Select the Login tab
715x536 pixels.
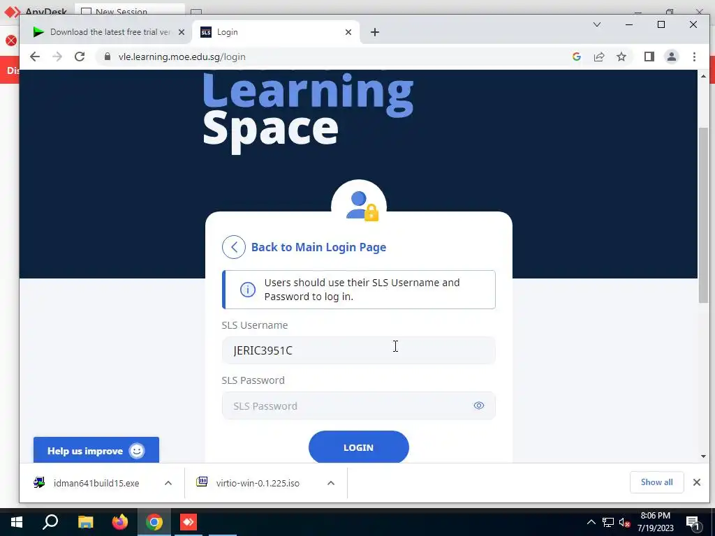pyautogui.click(x=277, y=32)
